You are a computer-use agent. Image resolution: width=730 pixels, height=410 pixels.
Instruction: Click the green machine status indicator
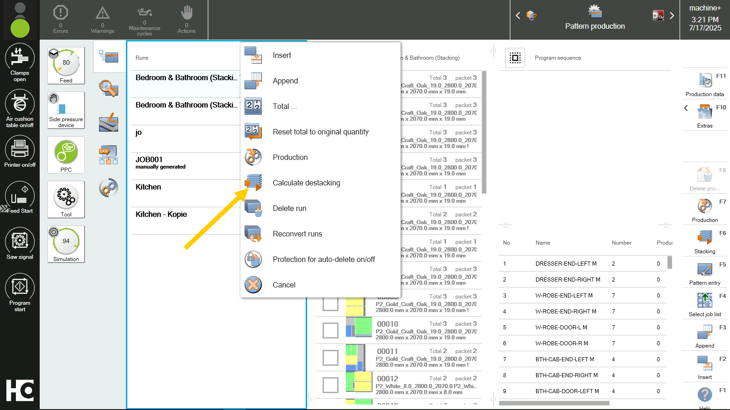tap(20, 28)
